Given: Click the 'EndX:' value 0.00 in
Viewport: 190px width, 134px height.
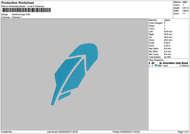Looking at the screenshot, I should pyautogui.click(x=167, y=43).
